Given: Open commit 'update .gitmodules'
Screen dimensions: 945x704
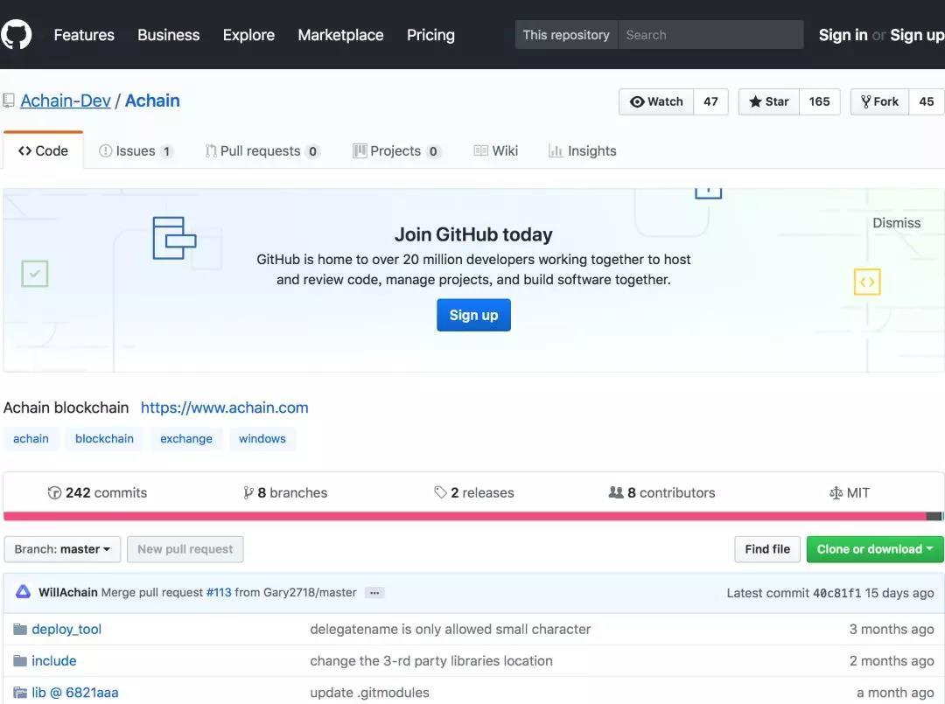Looking at the screenshot, I should tap(369, 693).
